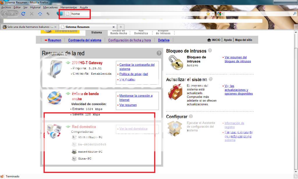Select the Bloqueo de intrusos section tab

point(163,32)
